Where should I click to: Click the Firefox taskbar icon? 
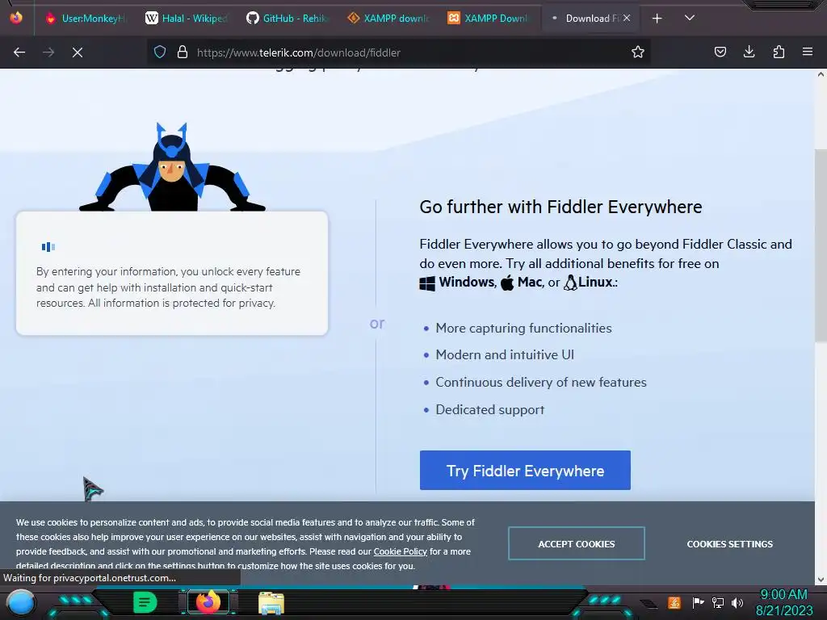pyautogui.click(x=208, y=602)
